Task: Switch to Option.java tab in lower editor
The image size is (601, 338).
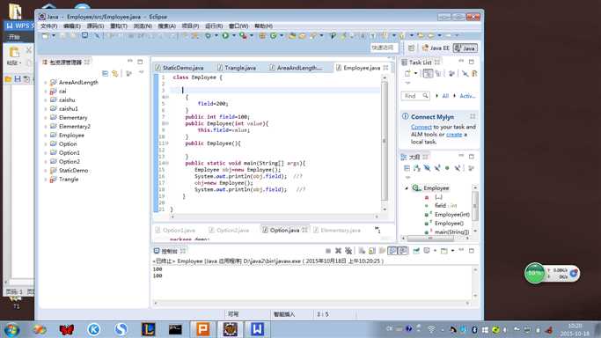Action: tap(284, 230)
